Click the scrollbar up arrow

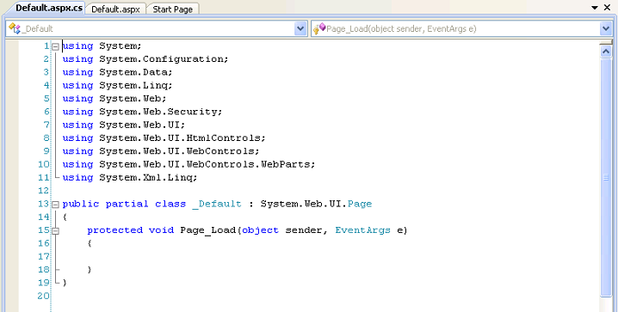pyautogui.click(x=605, y=52)
